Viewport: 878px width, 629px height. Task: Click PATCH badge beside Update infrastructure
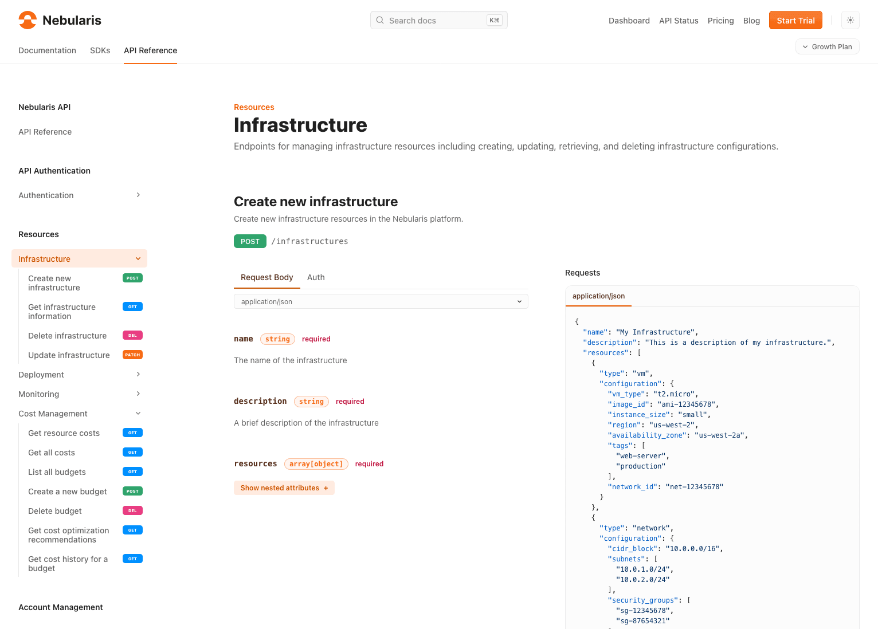(x=132, y=355)
